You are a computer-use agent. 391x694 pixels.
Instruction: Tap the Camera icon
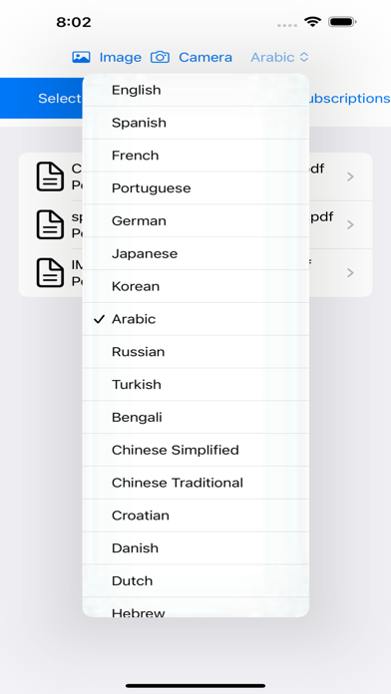(x=160, y=57)
